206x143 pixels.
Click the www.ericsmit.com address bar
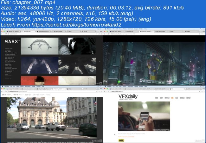click(52, 92)
